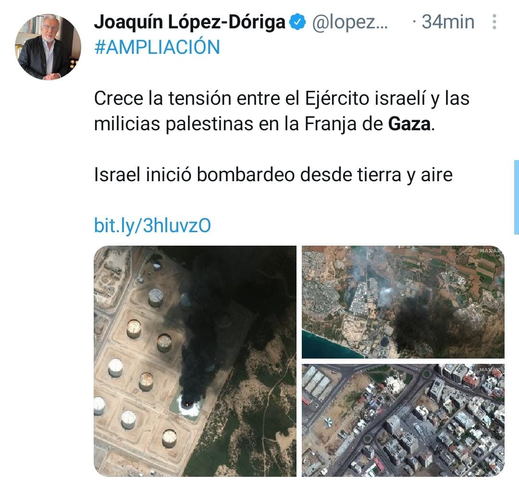Follow the bit.ly/3hluvzO link
The width and height of the screenshot is (519, 485).
tap(153, 226)
